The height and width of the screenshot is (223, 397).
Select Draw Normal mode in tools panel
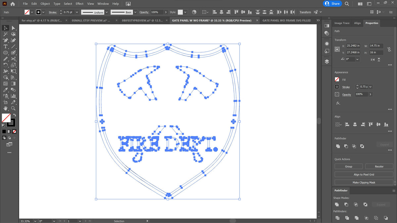tap(4, 137)
